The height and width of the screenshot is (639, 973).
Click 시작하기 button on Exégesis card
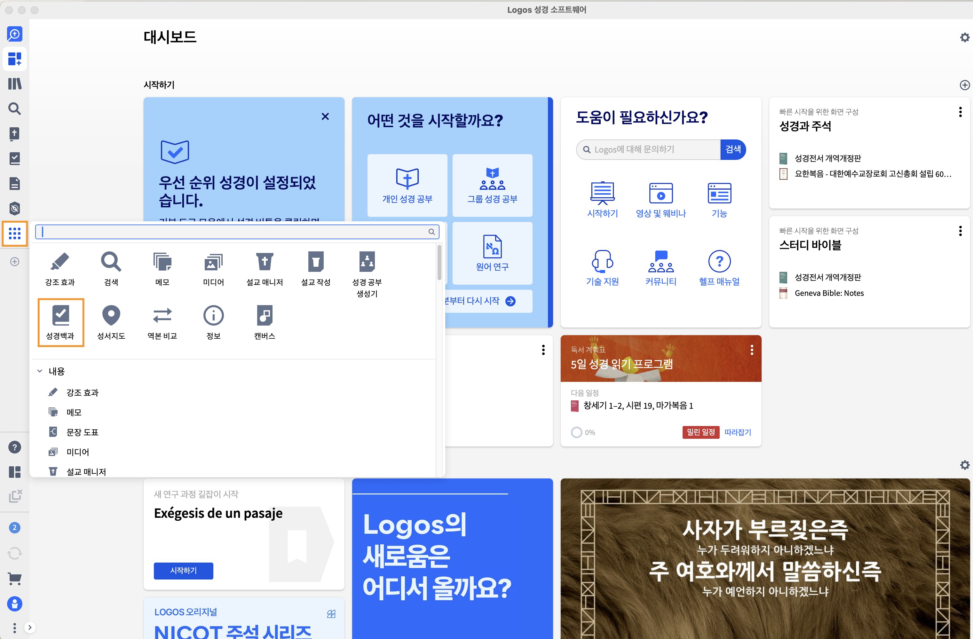184,570
